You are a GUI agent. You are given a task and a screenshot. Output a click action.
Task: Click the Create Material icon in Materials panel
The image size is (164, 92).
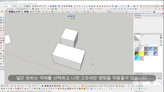161,38
